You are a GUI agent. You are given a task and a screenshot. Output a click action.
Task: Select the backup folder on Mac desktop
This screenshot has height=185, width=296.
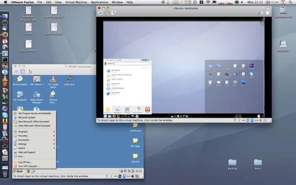coord(232,164)
